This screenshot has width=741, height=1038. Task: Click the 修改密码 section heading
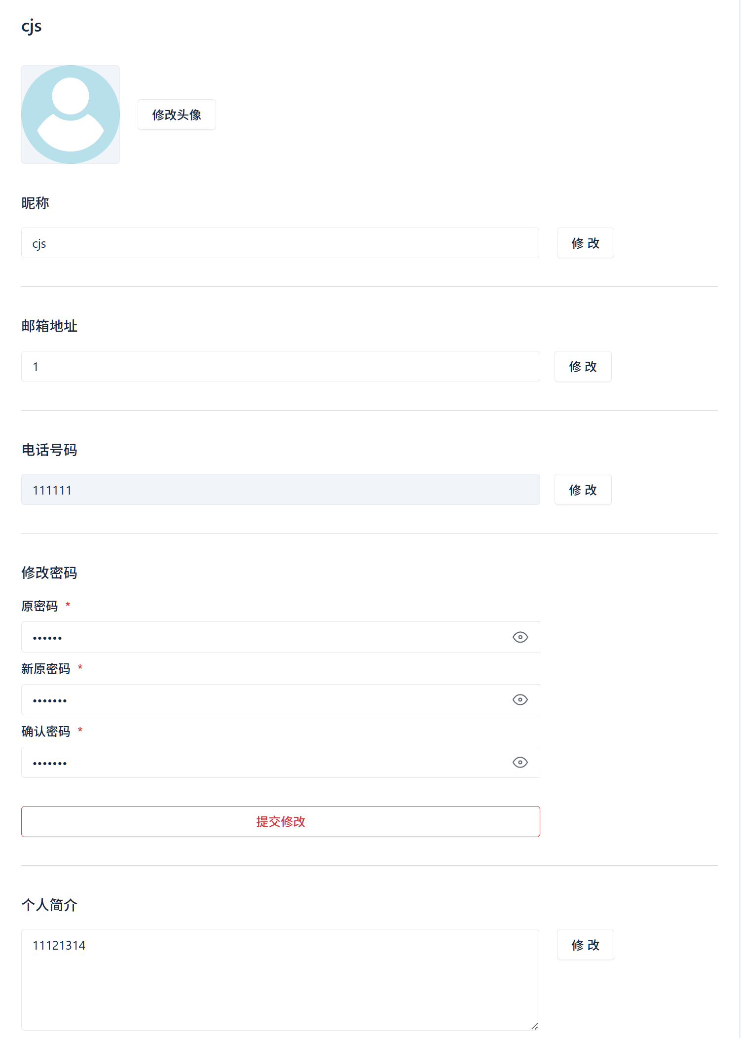pyautogui.click(x=49, y=573)
